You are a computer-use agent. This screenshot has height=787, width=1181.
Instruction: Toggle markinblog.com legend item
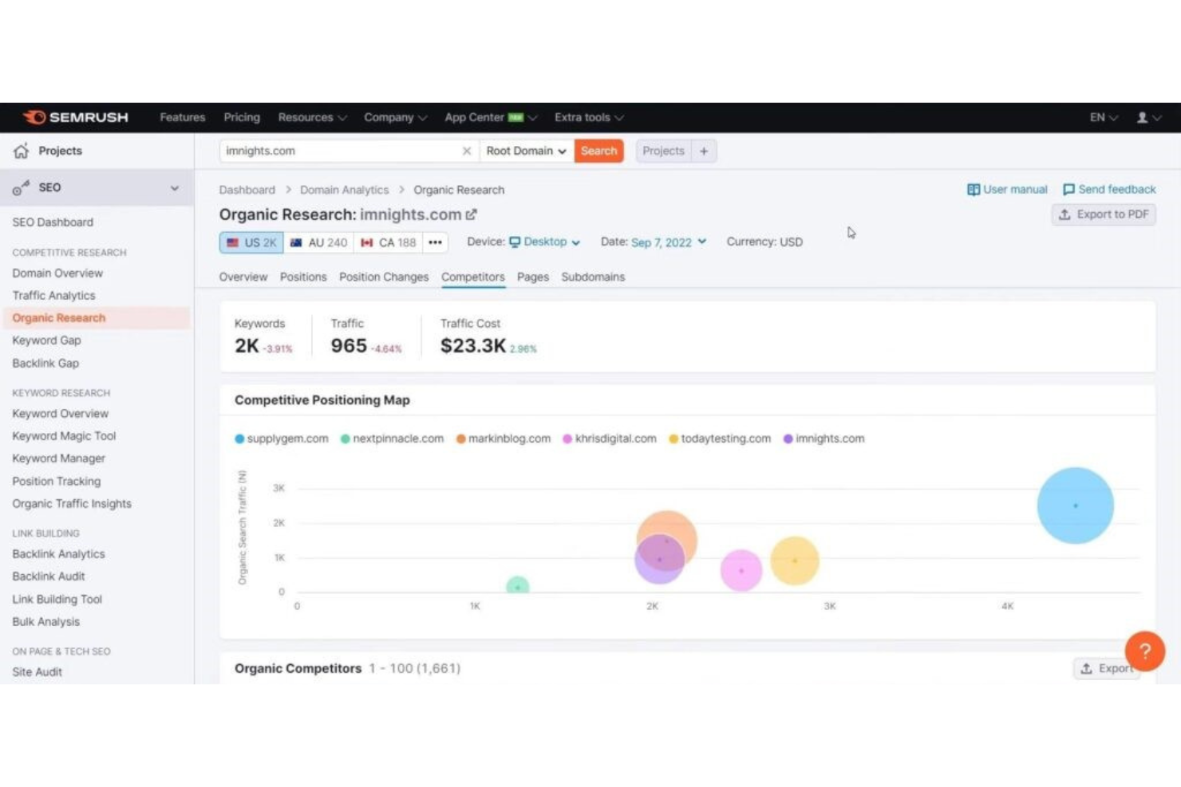(x=504, y=439)
